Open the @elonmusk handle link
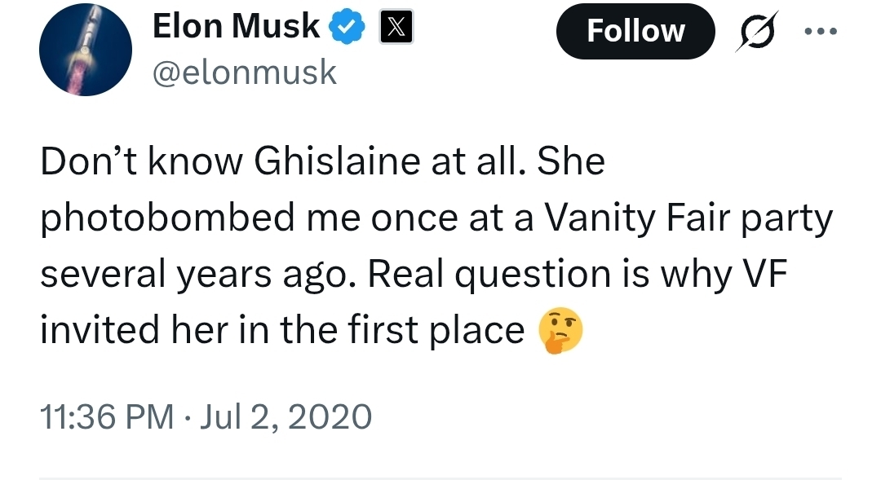 (x=245, y=73)
